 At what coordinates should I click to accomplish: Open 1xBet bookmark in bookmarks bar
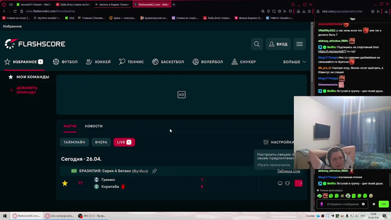280,18
